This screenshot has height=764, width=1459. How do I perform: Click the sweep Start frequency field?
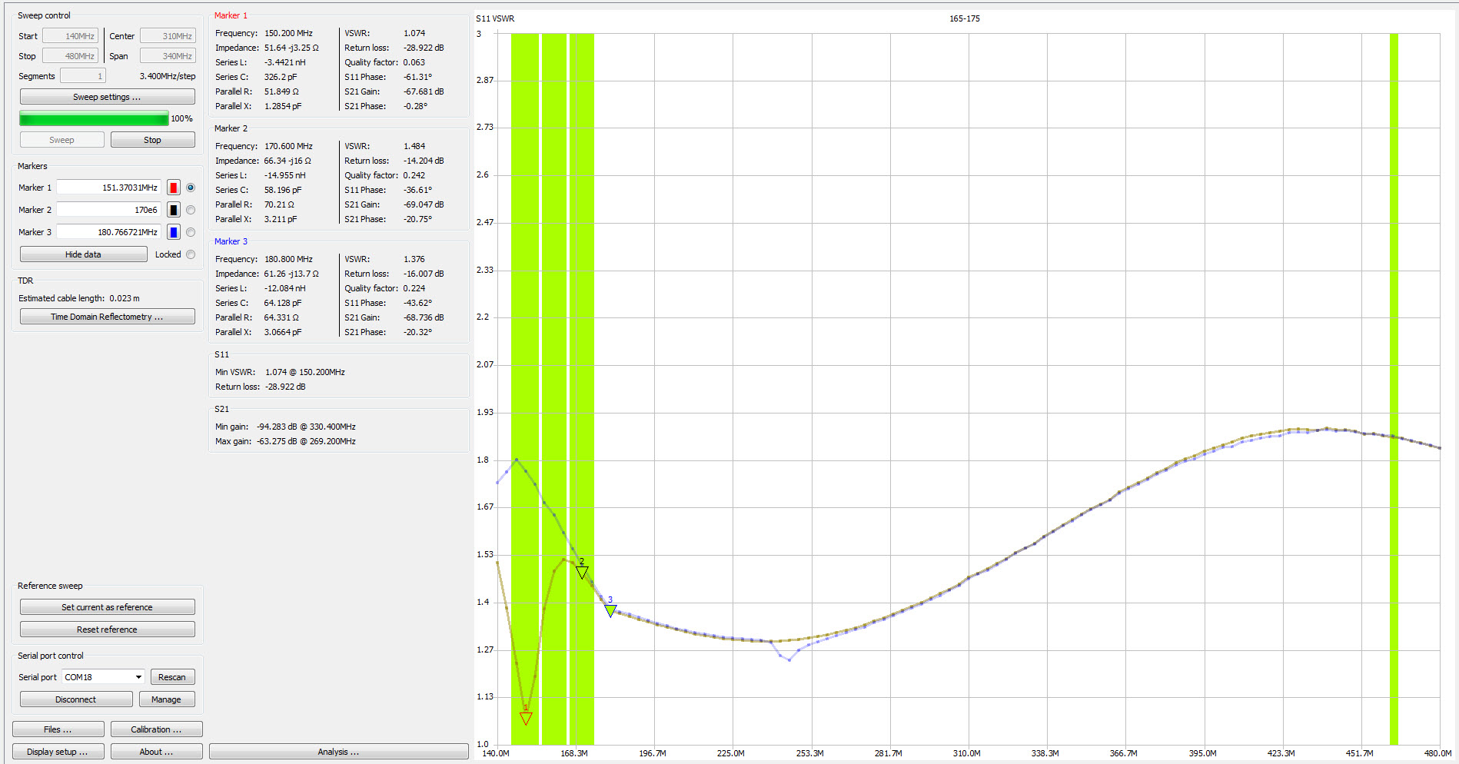tap(70, 36)
